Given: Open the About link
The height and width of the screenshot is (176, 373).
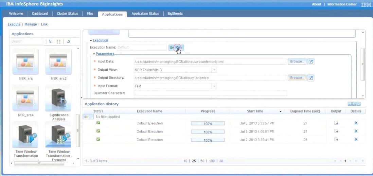Looking at the screenshot, I should tap(316, 4).
